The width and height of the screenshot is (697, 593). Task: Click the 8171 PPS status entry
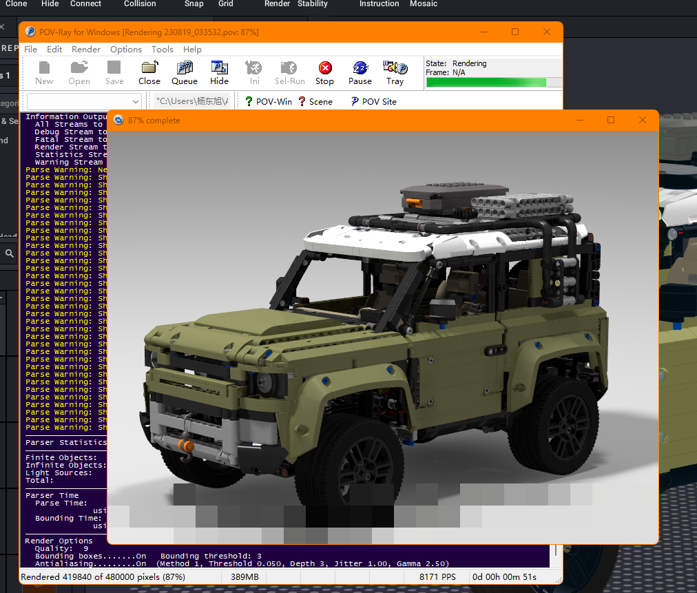[x=437, y=577]
